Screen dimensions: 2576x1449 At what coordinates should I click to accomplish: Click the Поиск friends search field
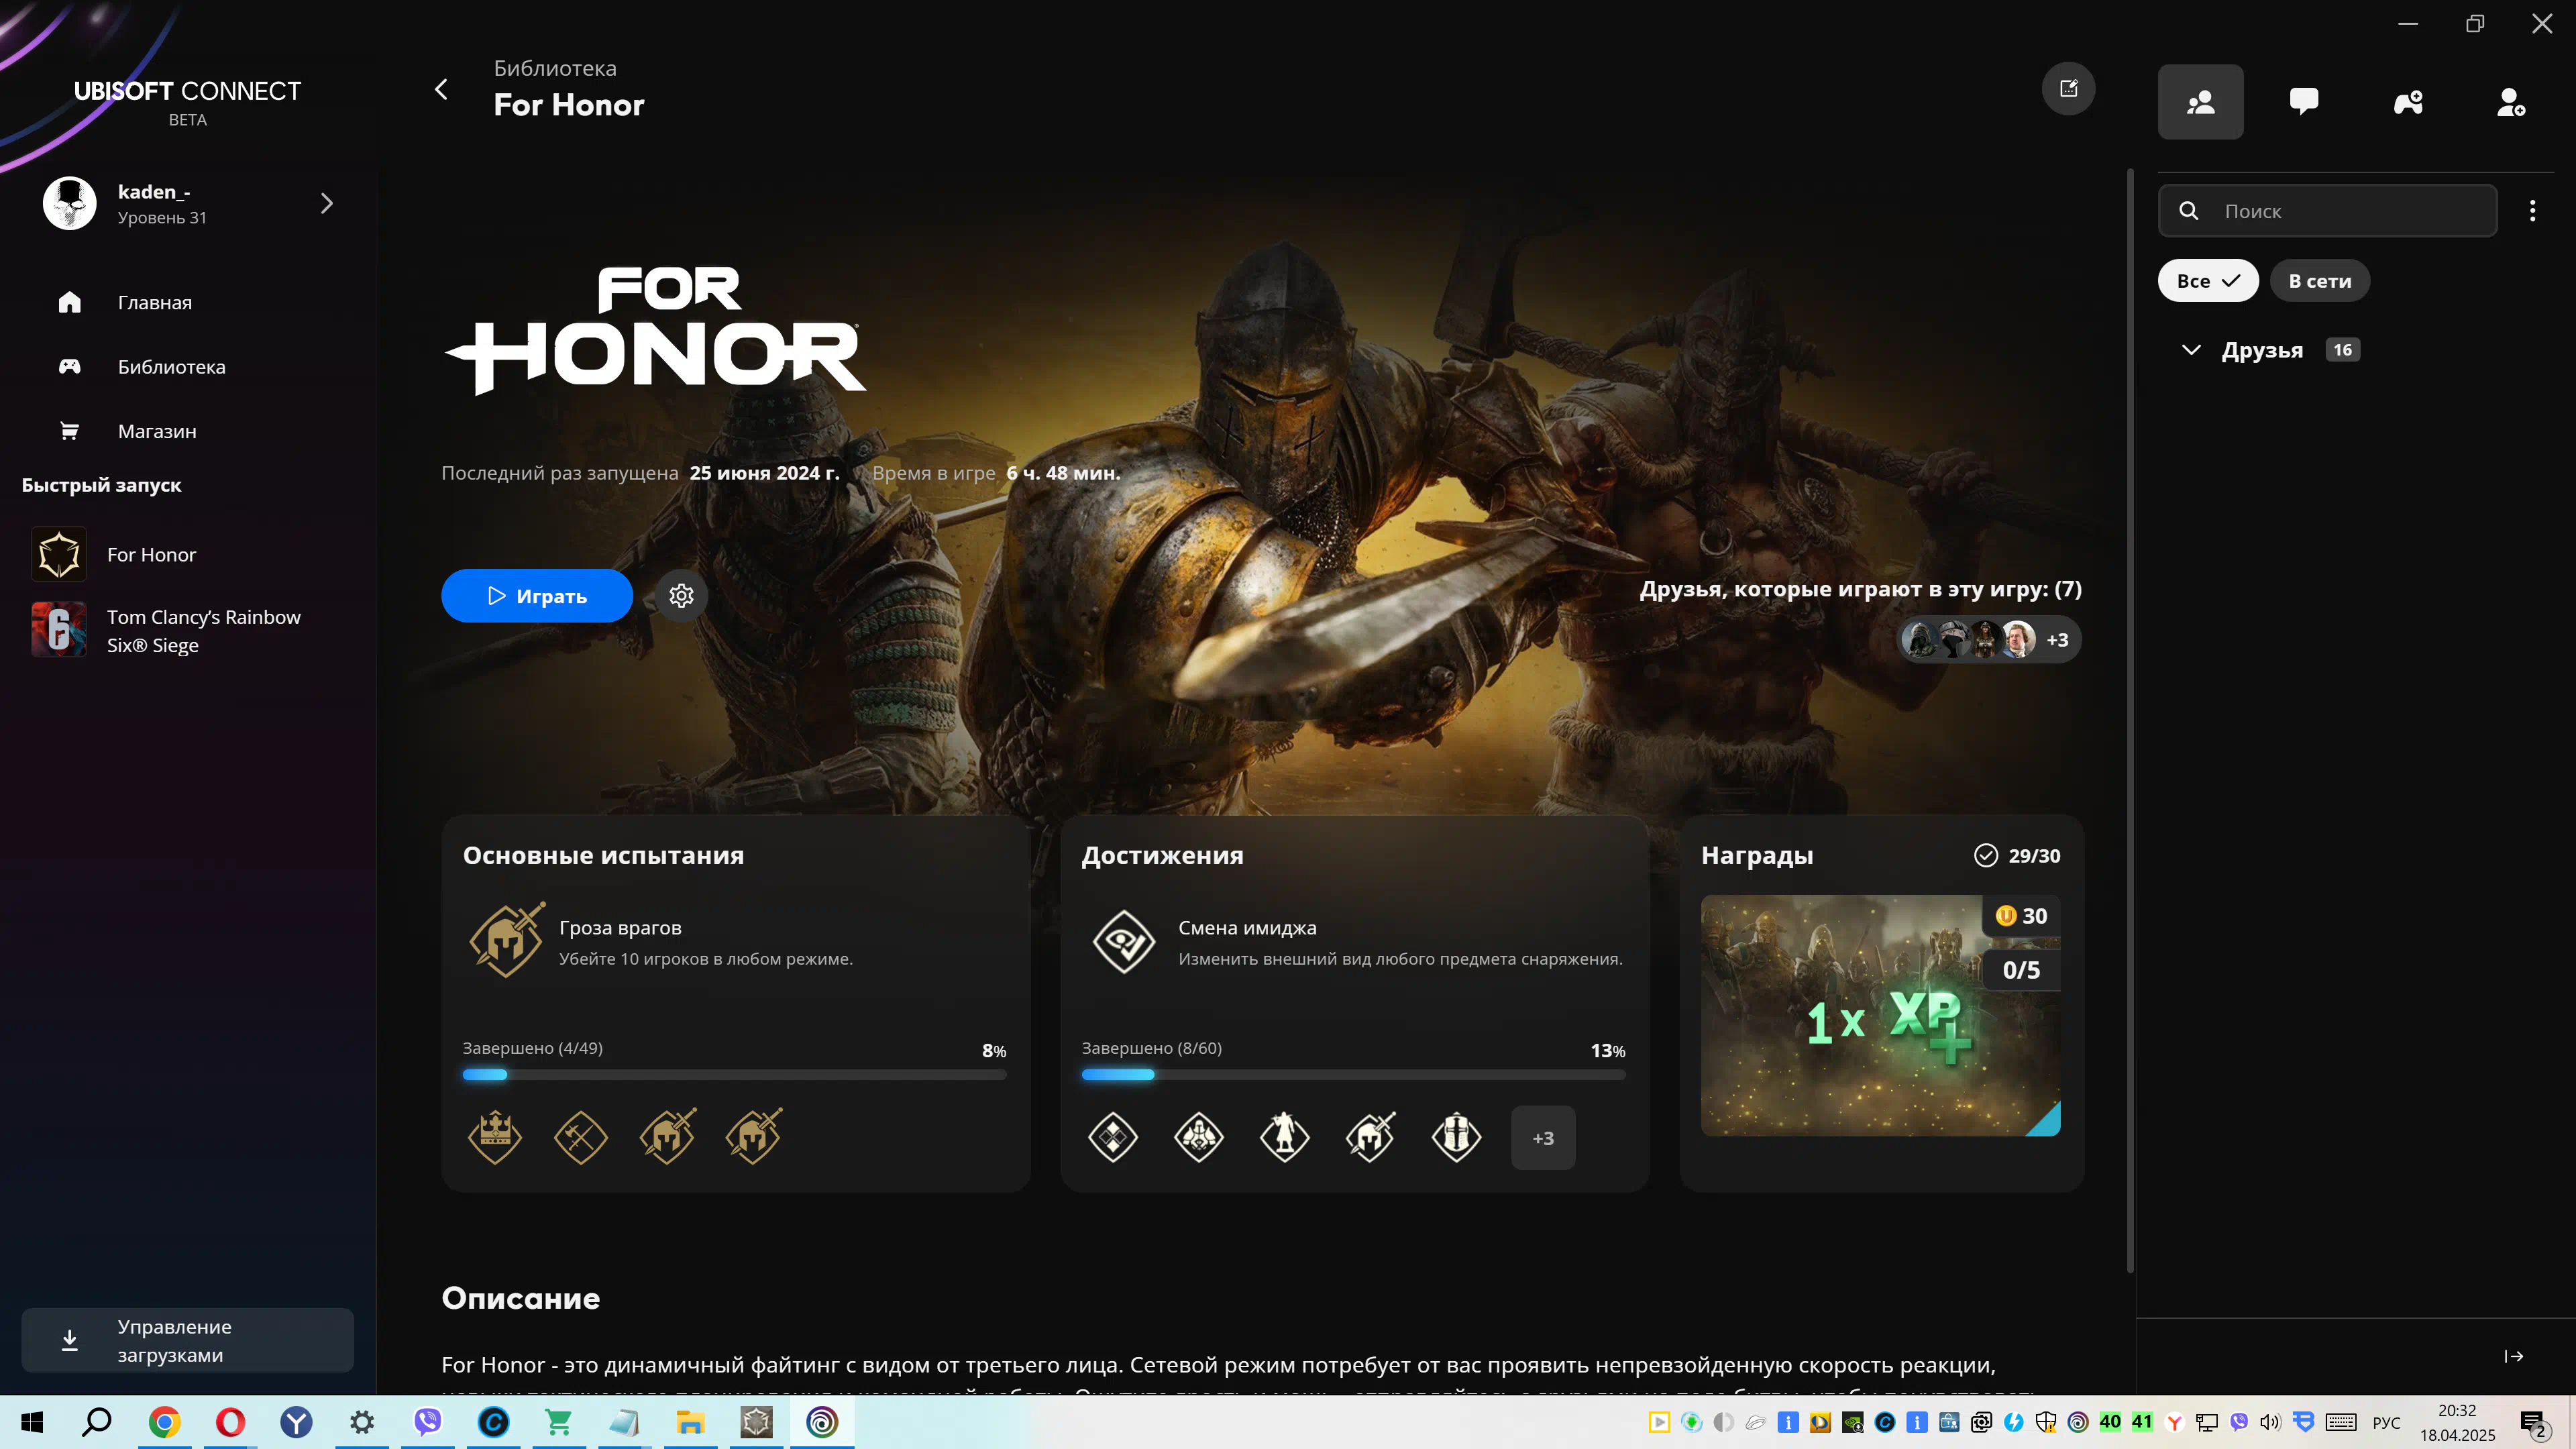[x=2327, y=211]
